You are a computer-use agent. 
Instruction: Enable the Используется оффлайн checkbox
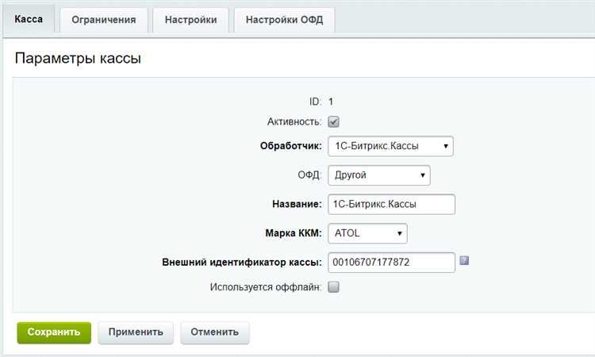click(x=333, y=287)
